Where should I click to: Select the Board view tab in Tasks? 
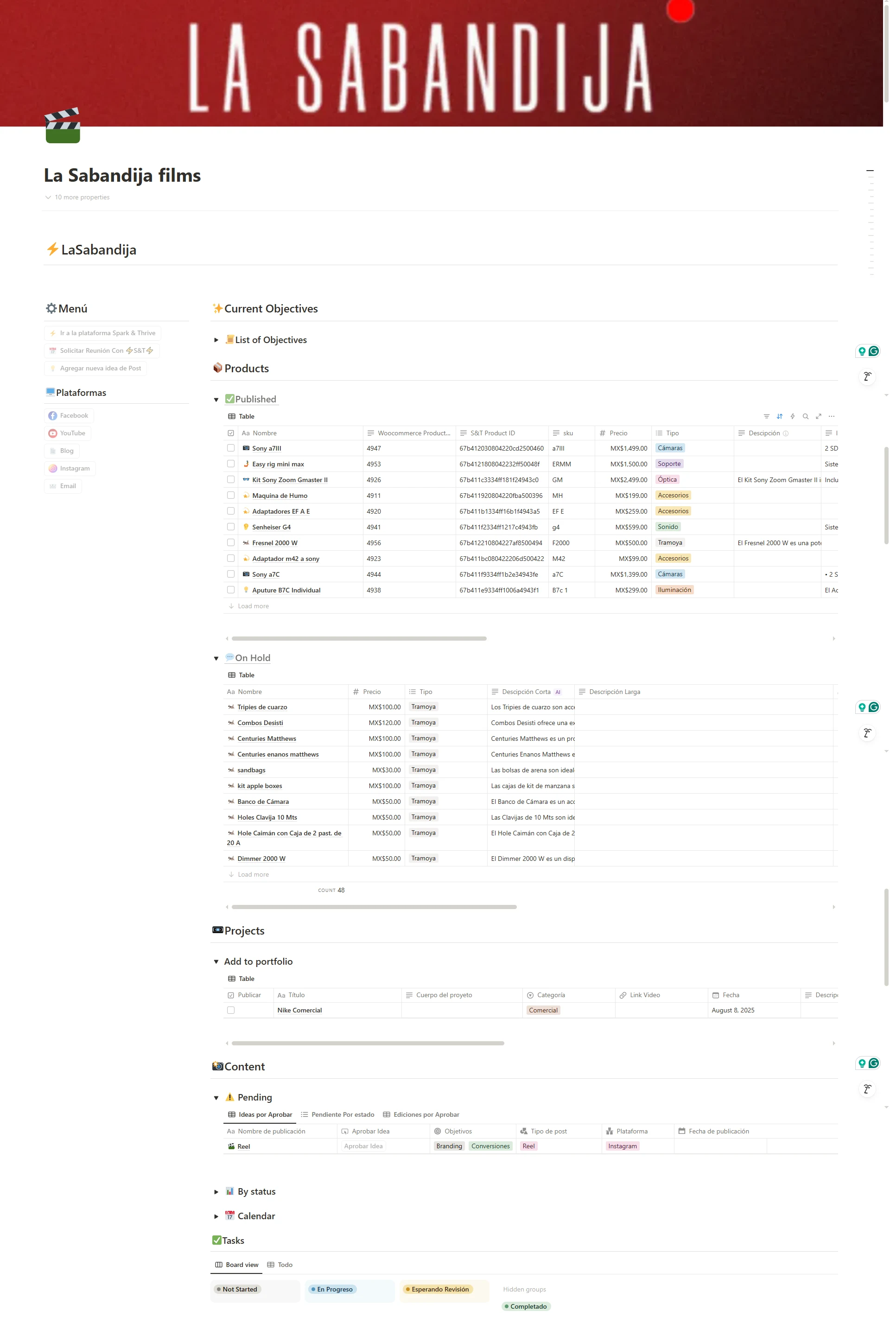pyautogui.click(x=237, y=1265)
